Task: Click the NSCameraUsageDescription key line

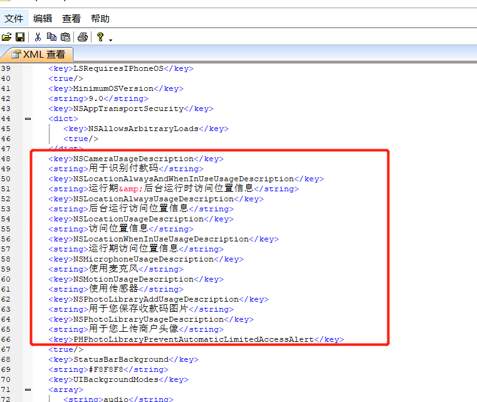Action: 135,159
